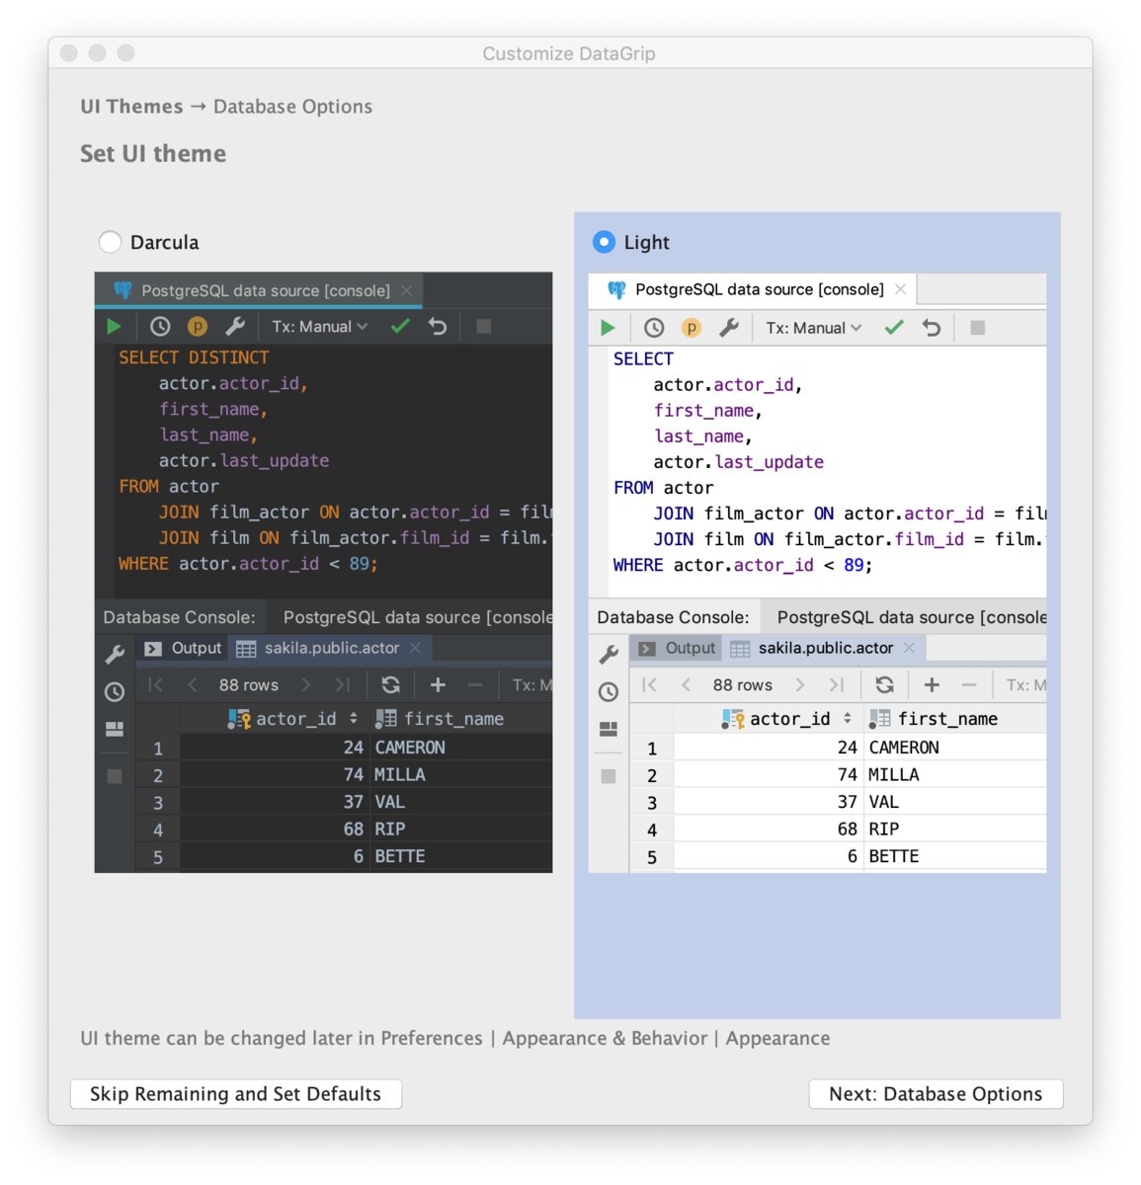Open Tx: Manual dropdown in Light preview
Viewport: 1141px width, 1185px height.
[x=814, y=328]
